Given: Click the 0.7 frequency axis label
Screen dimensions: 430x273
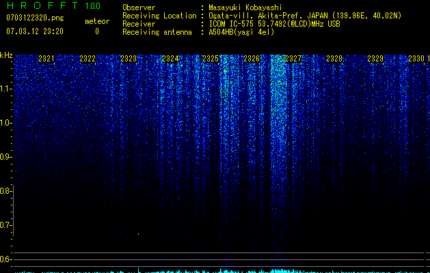Looking at the screenshot, I should click(5, 225).
